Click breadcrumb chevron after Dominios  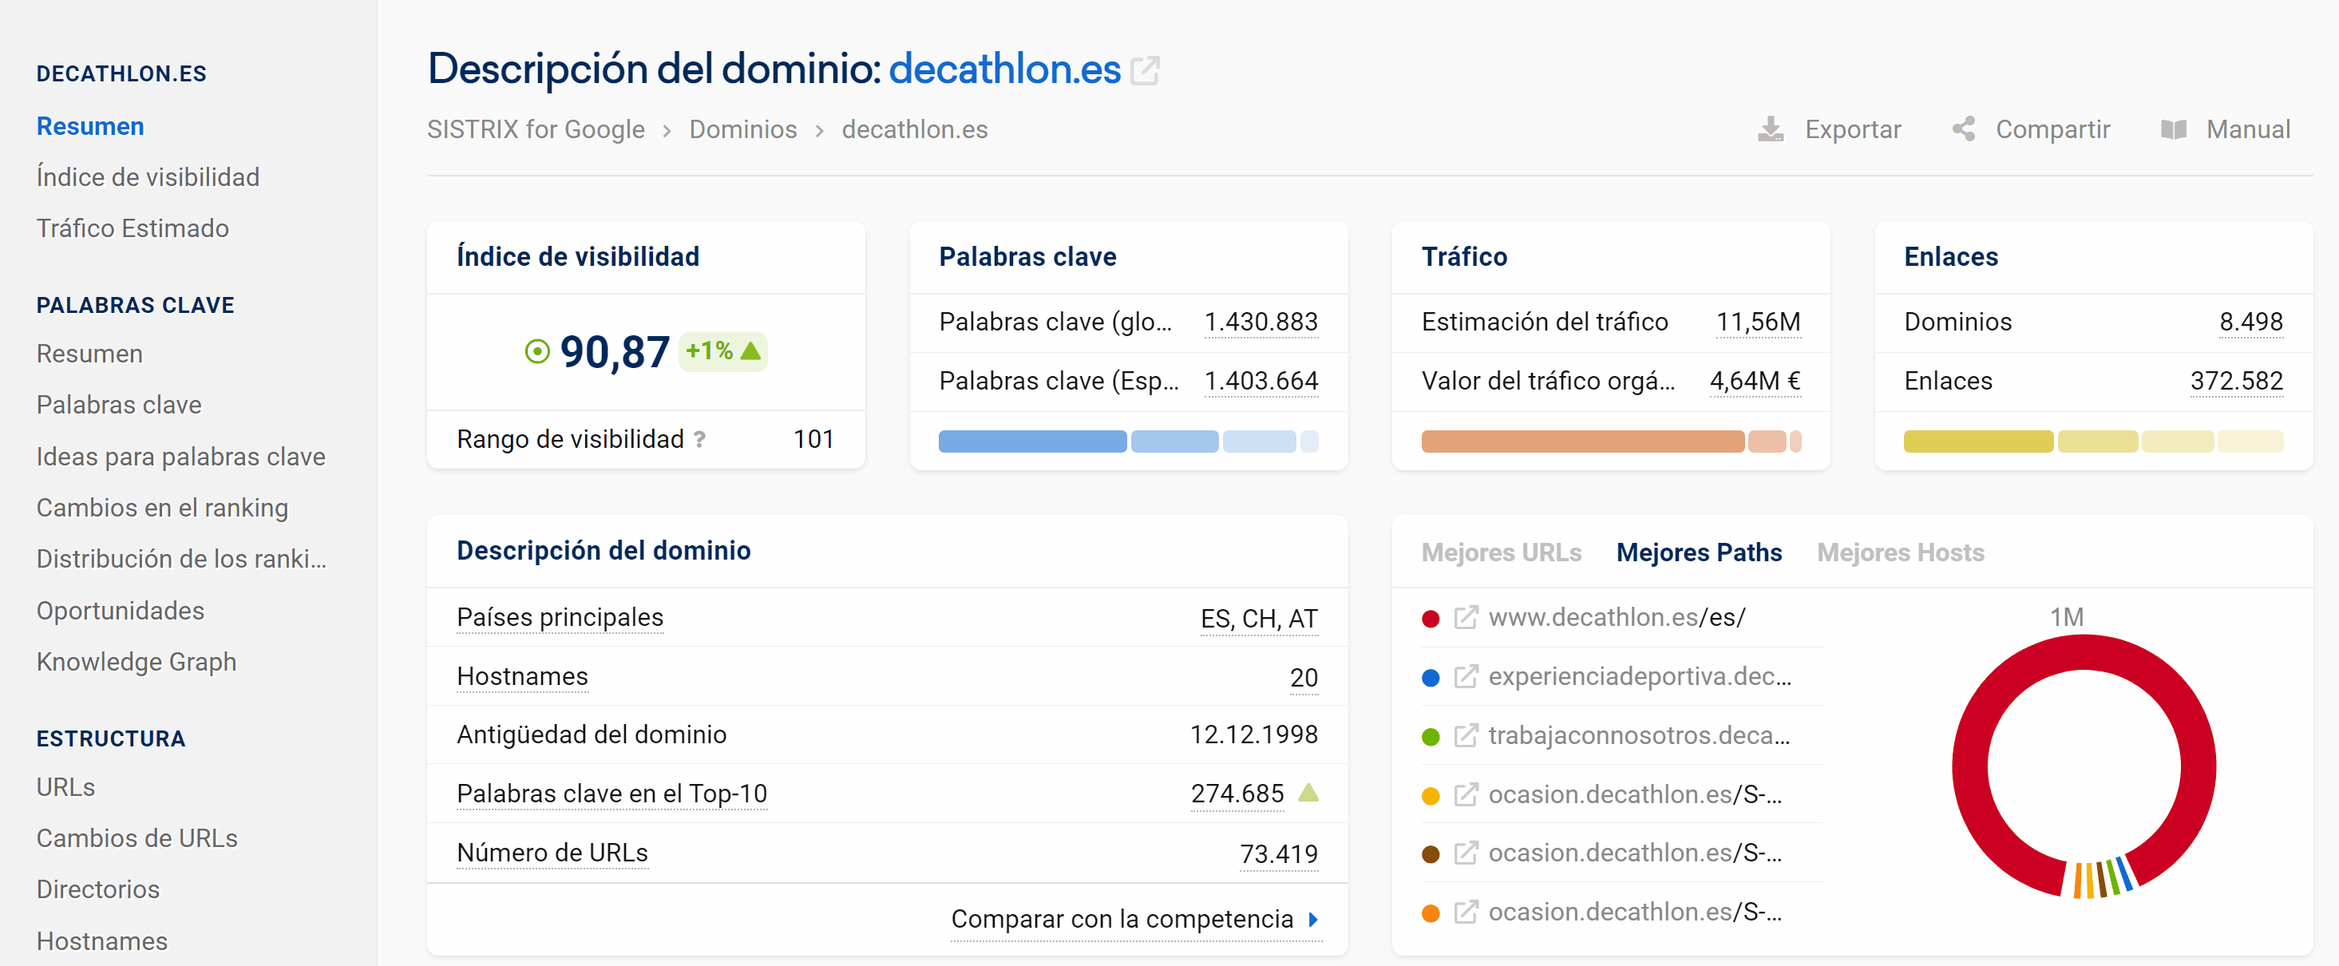pos(819,131)
